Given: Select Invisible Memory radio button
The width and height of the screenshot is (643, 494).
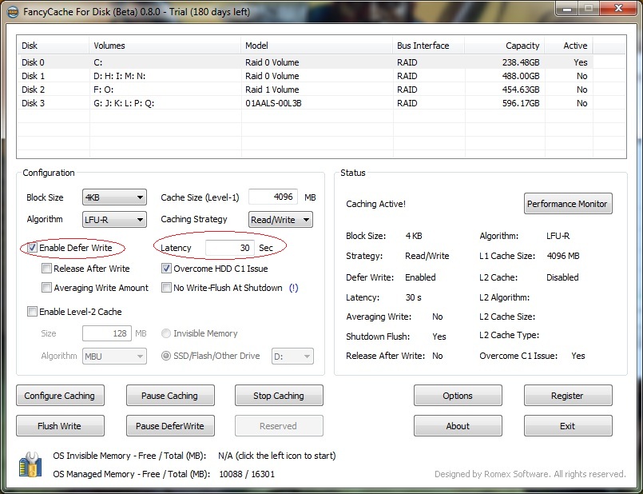Looking at the screenshot, I should pos(166,333).
